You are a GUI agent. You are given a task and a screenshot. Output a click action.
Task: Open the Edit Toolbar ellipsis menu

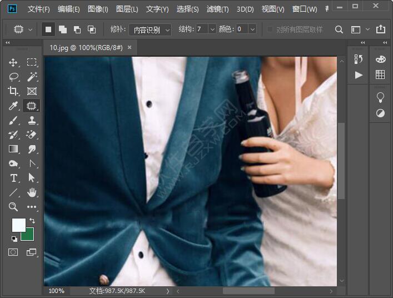[32, 207]
